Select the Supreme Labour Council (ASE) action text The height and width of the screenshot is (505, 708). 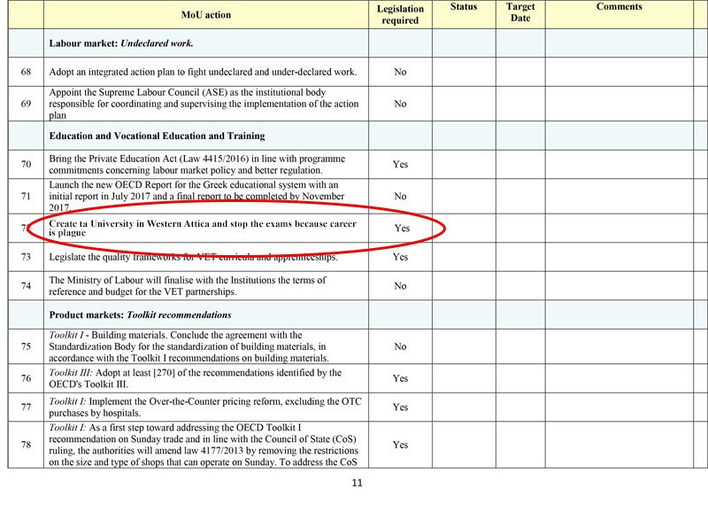(x=204, y=104)
